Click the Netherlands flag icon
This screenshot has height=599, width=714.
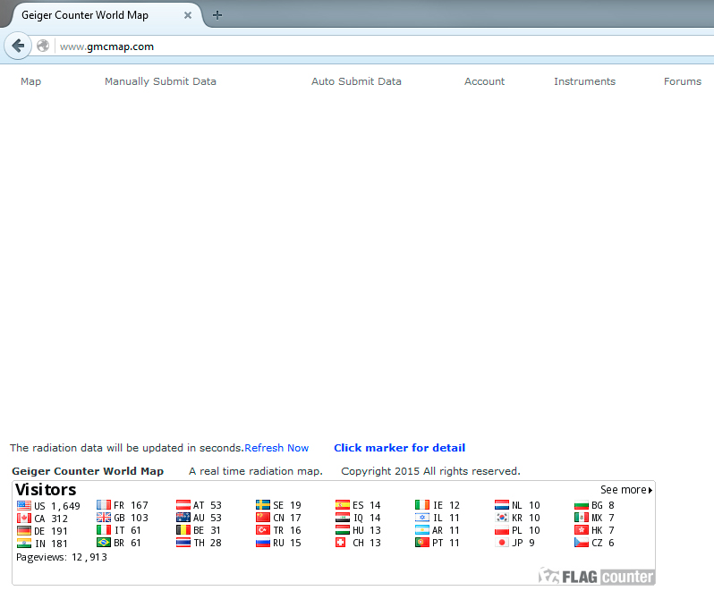(x=502, y=505)
